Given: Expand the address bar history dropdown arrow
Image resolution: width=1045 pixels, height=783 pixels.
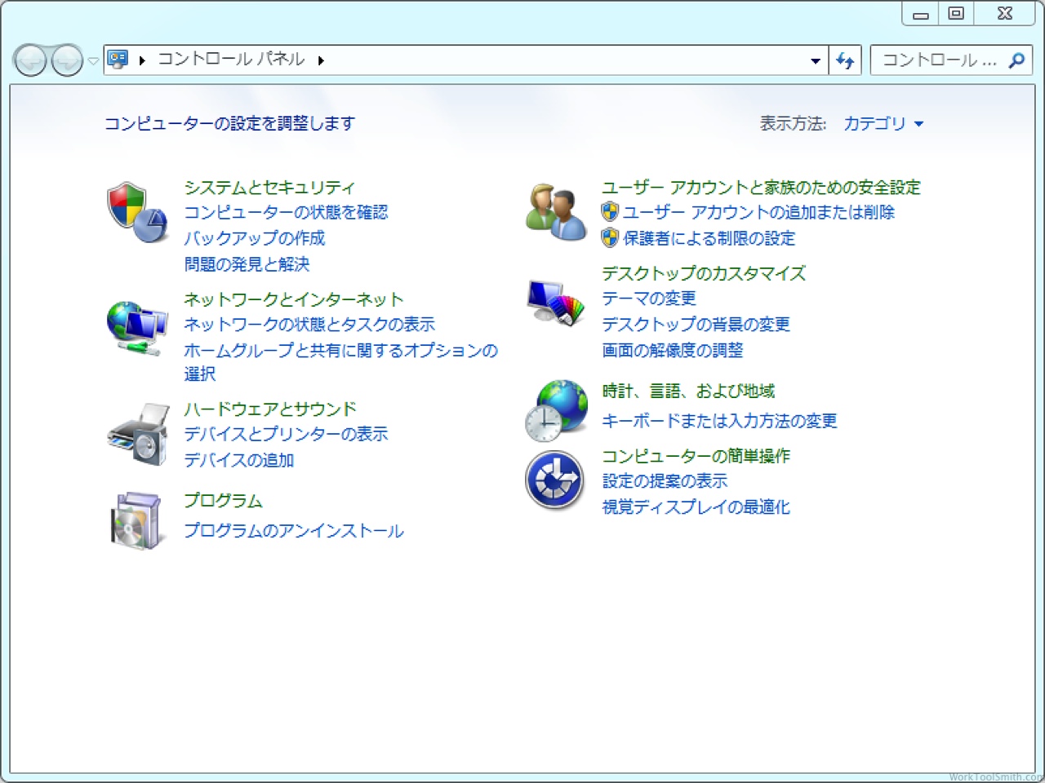Looking at the screenshot, I should [x=815, y=61].
